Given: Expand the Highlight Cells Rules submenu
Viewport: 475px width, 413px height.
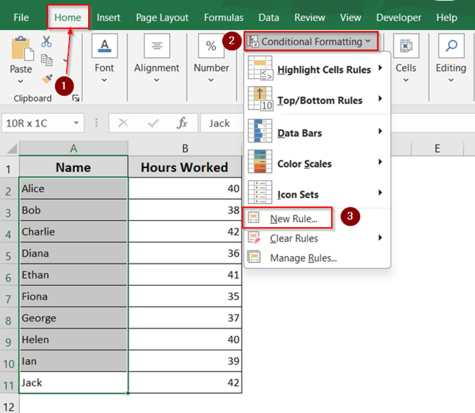Looking at the screenshot, I should 324,69.
